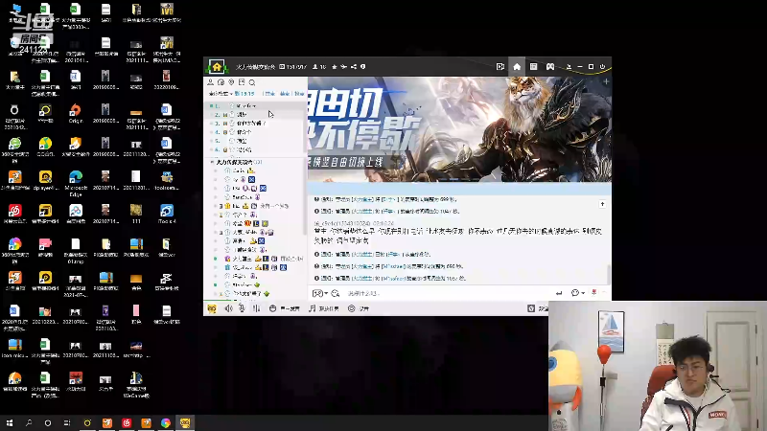Open the app grid tab icon at top right
The width and height of the screenshot is (767, 431).
coord(534,67)
